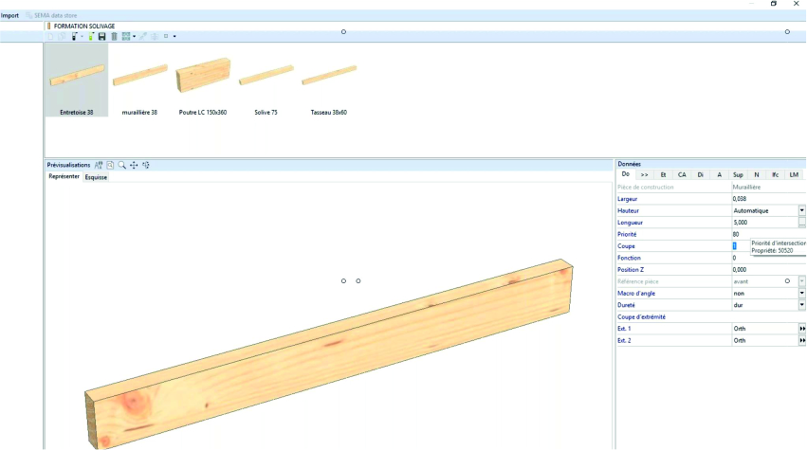This screenshot has height=450, width=807.
Task: Expand the Hauteur dropdown
Action: click(x=802, y=210)
